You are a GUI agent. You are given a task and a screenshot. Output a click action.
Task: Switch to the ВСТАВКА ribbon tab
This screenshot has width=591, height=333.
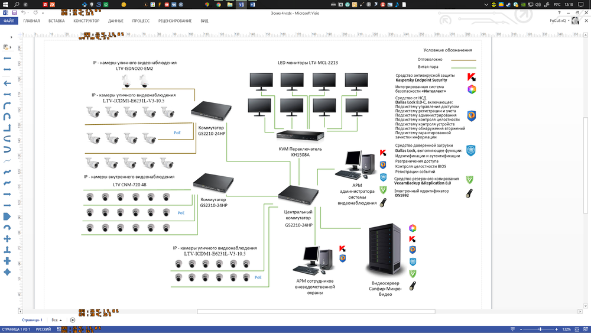57,21
